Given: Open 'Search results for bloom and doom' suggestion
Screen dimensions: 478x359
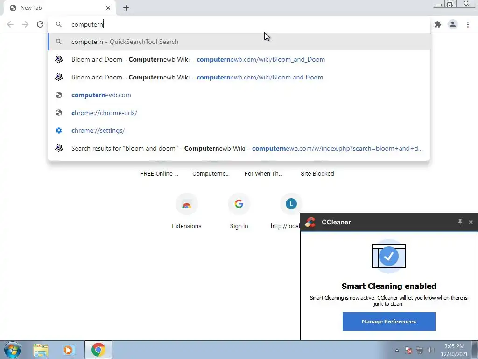Looking at the screenshot, I should coord(239,148).
